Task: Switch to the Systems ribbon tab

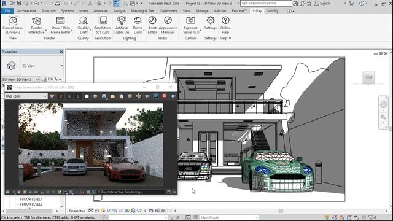Action: 68,11
